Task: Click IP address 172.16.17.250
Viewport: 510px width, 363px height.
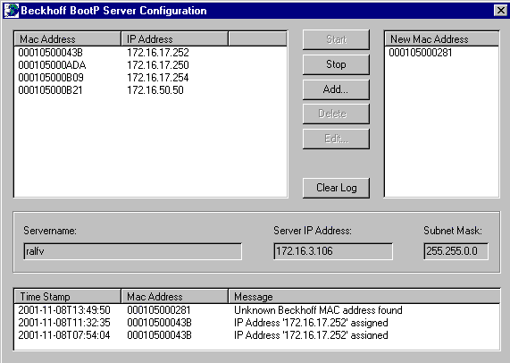Action: pyautogui.click(x=158, y=65)
